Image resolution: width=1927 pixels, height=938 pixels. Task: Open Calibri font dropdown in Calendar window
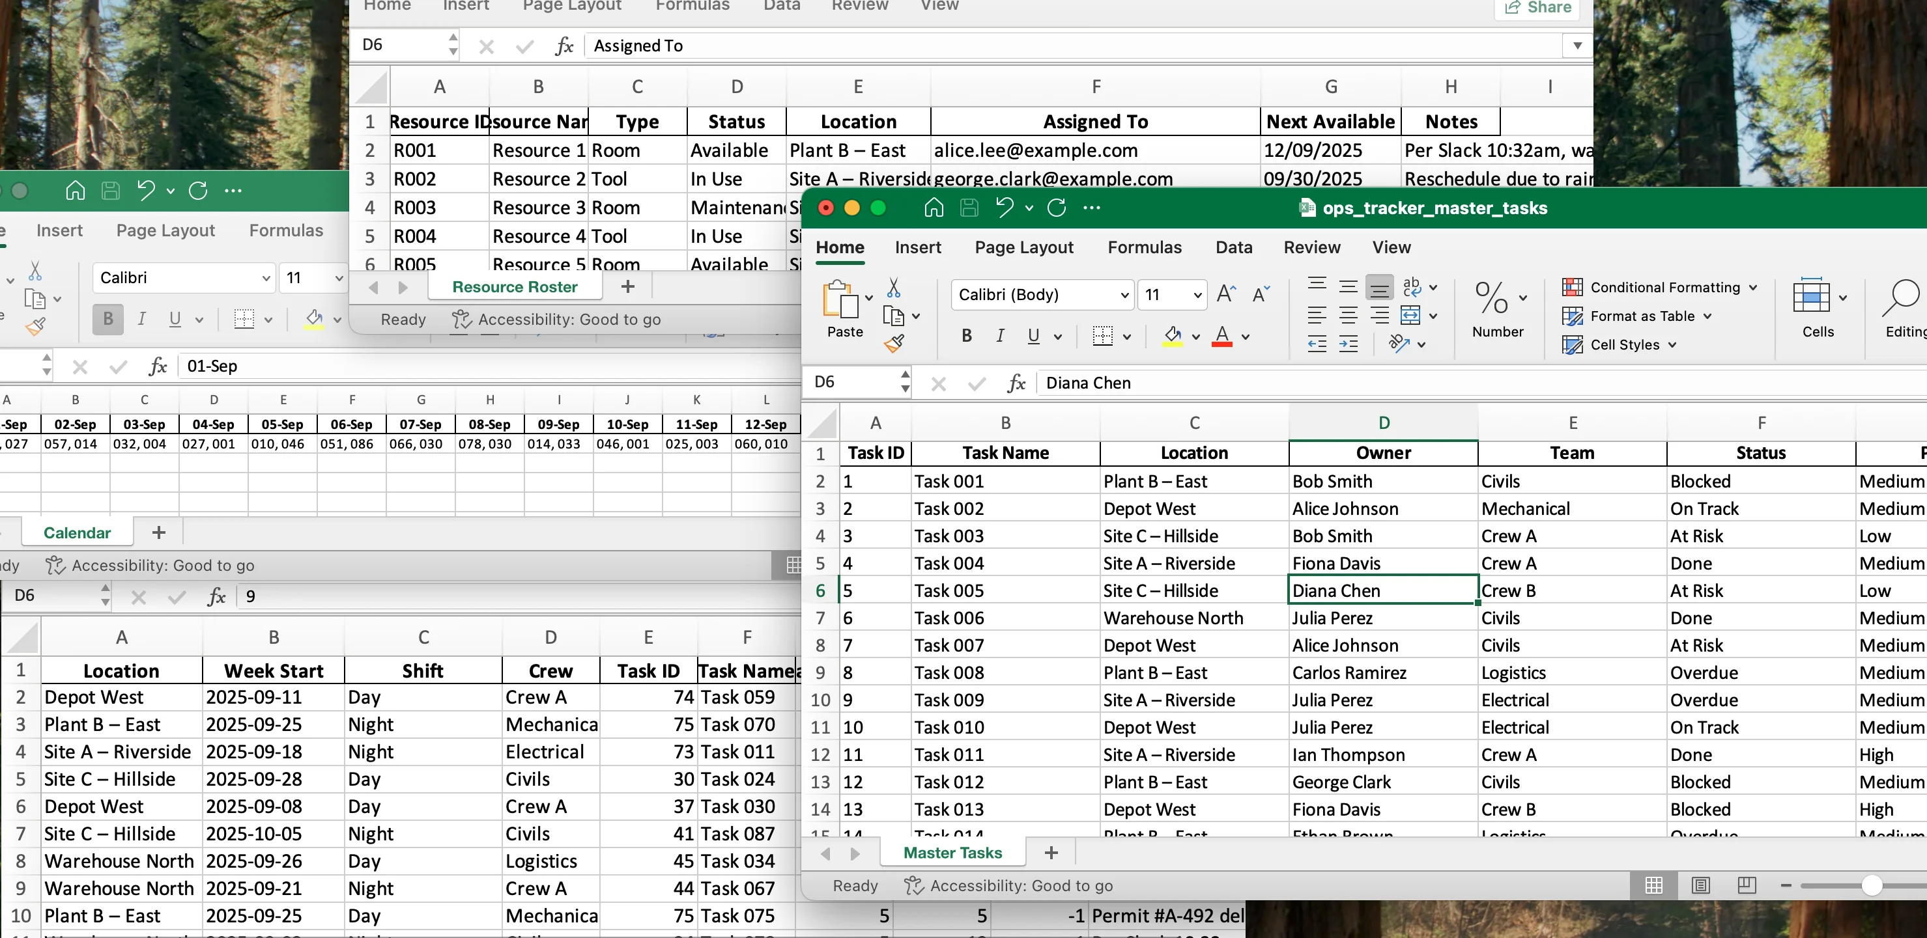(x=266, y=278)
